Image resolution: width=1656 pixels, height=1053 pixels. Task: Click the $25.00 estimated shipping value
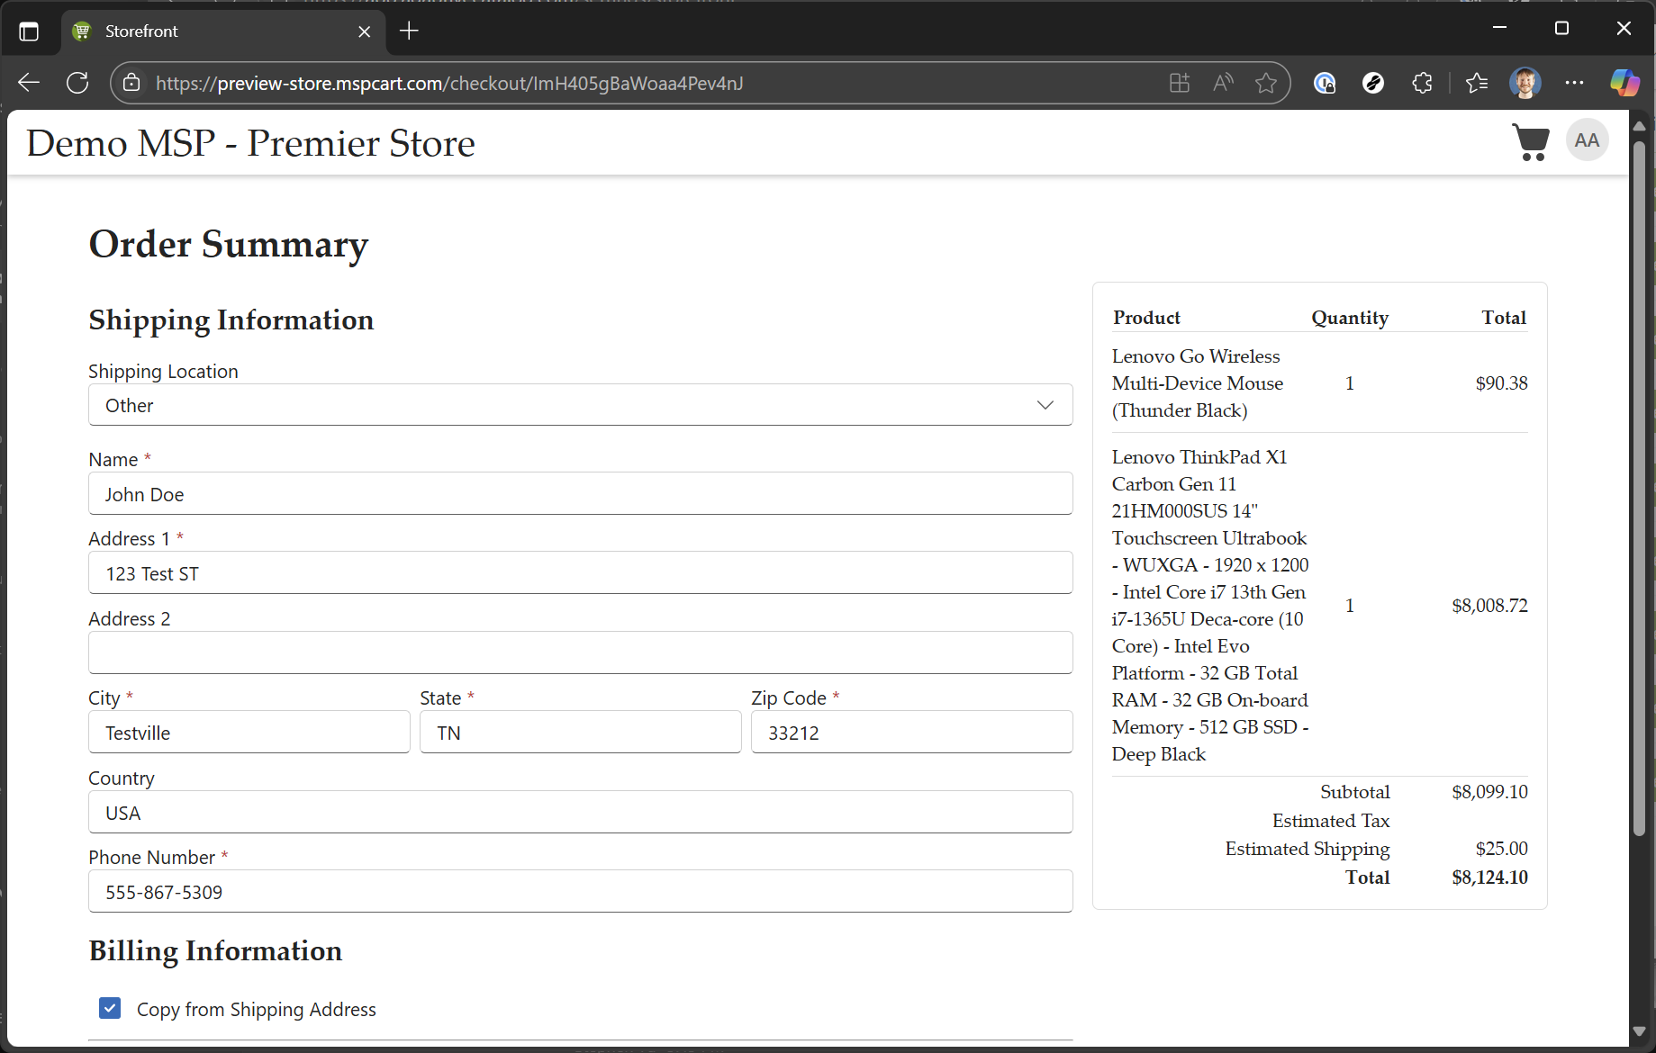[1501, 849]
